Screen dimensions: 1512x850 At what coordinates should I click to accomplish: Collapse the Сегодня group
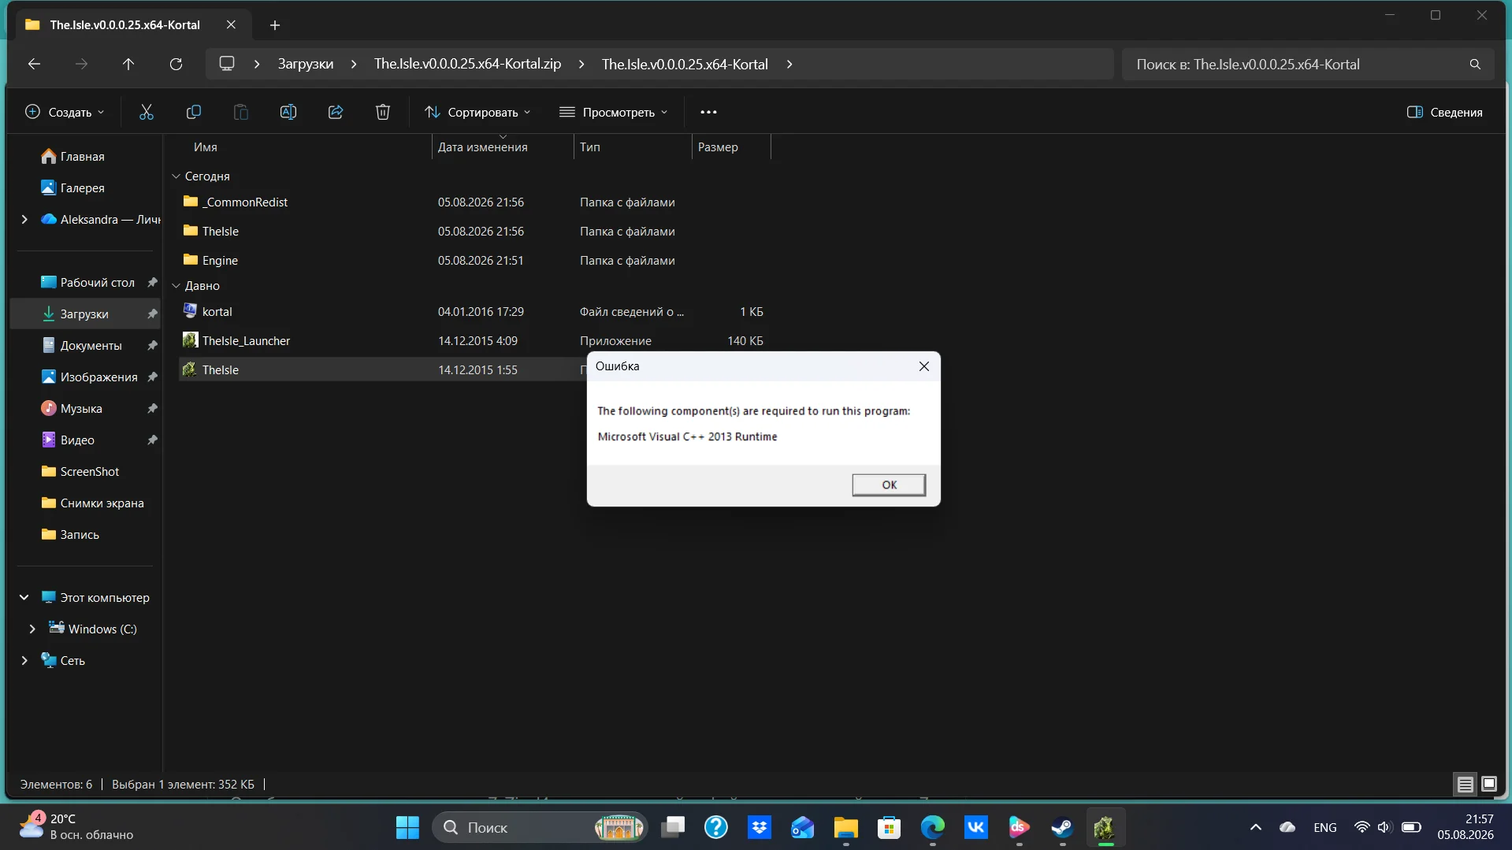pyautogui.click(x=176, y=176)
